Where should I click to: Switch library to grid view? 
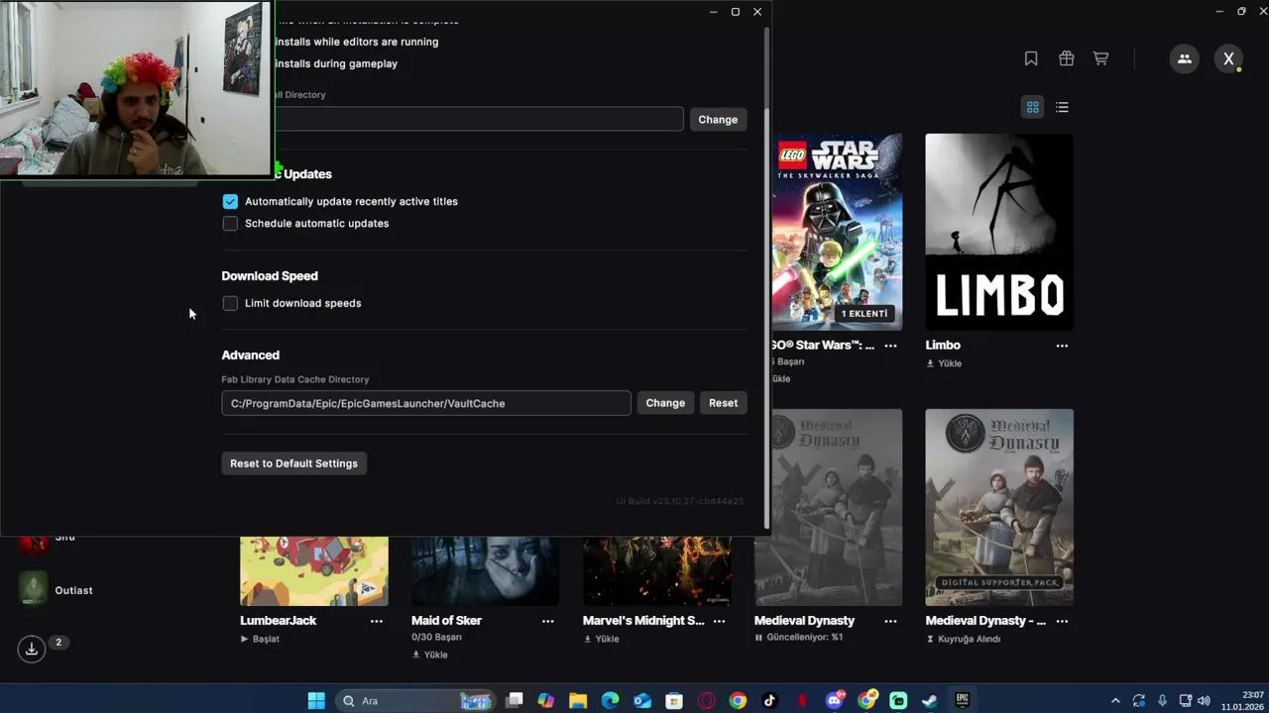tap(1032, 107)
